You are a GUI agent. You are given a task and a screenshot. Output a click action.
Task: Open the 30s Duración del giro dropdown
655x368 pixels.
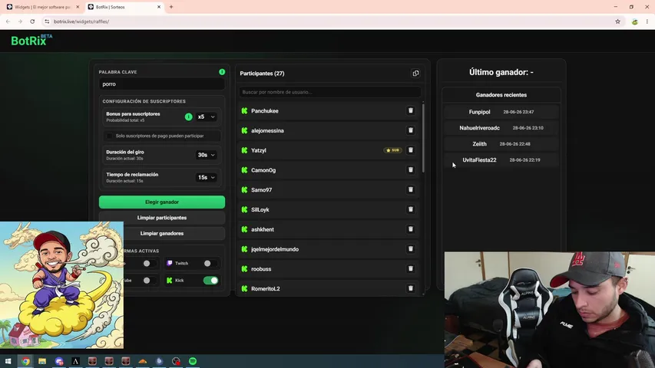(x=207, y=155)
